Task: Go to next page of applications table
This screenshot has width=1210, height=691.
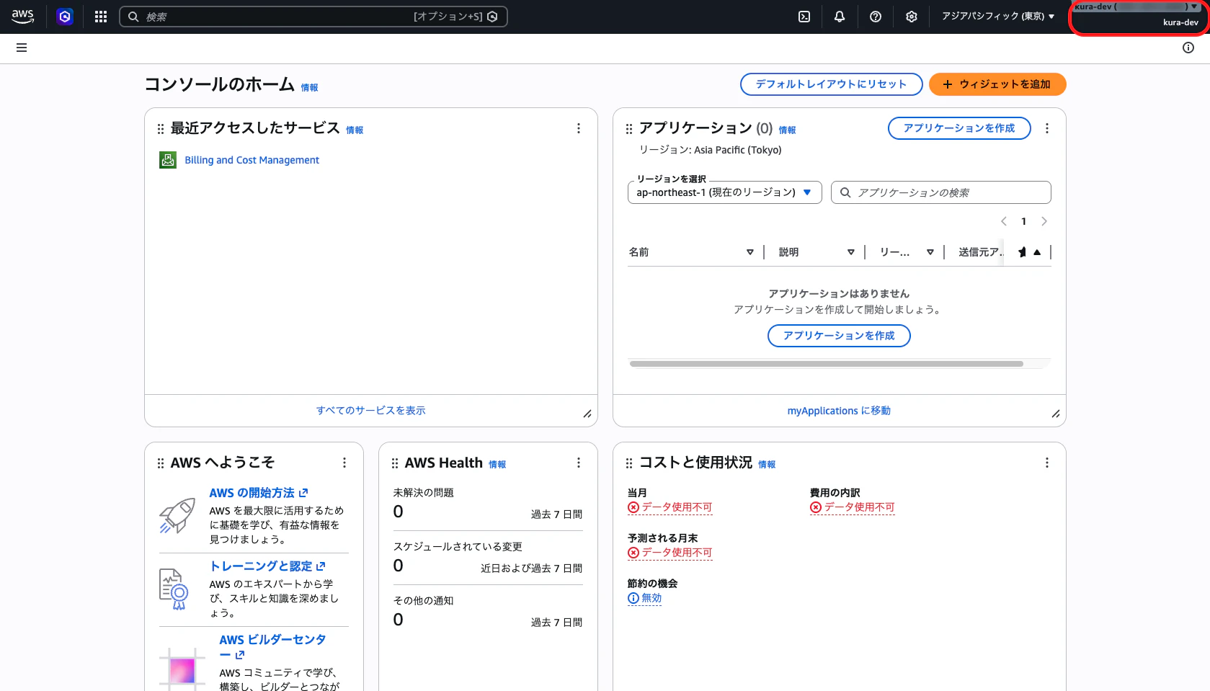Action: 1044,221
